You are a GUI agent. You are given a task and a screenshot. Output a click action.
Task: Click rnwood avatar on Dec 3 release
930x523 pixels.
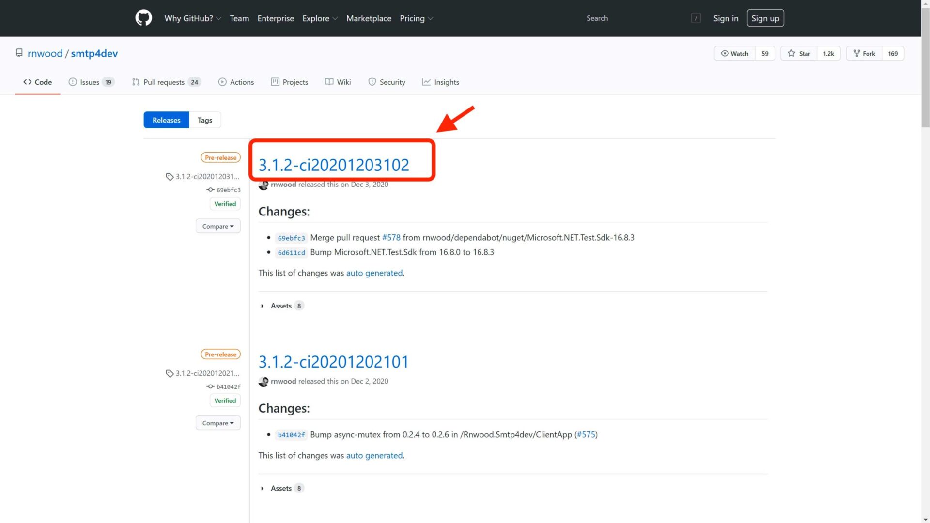tap(263, 185)
